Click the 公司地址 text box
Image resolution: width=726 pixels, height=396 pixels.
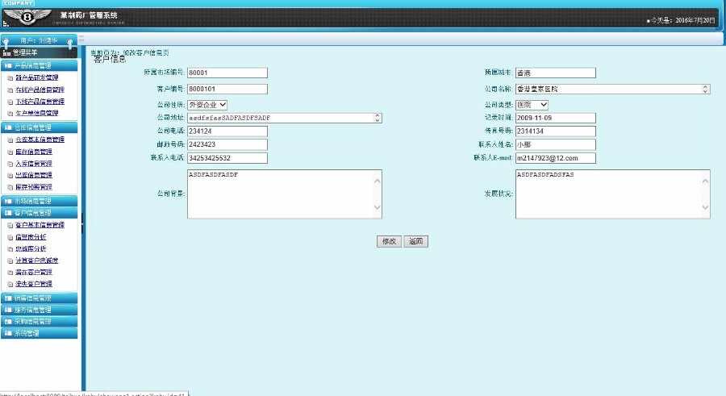pos(284,118)
